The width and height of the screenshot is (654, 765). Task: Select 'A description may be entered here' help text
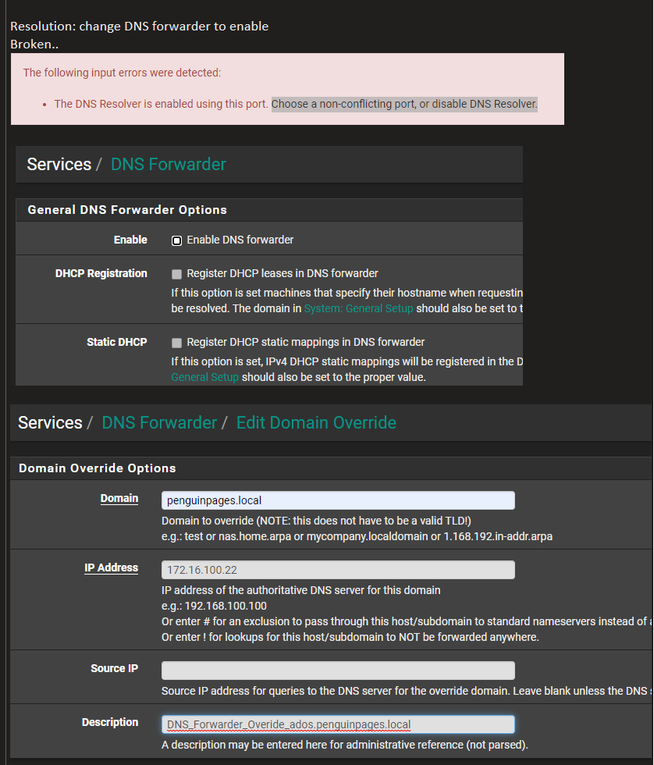click(x=345, y=745)
